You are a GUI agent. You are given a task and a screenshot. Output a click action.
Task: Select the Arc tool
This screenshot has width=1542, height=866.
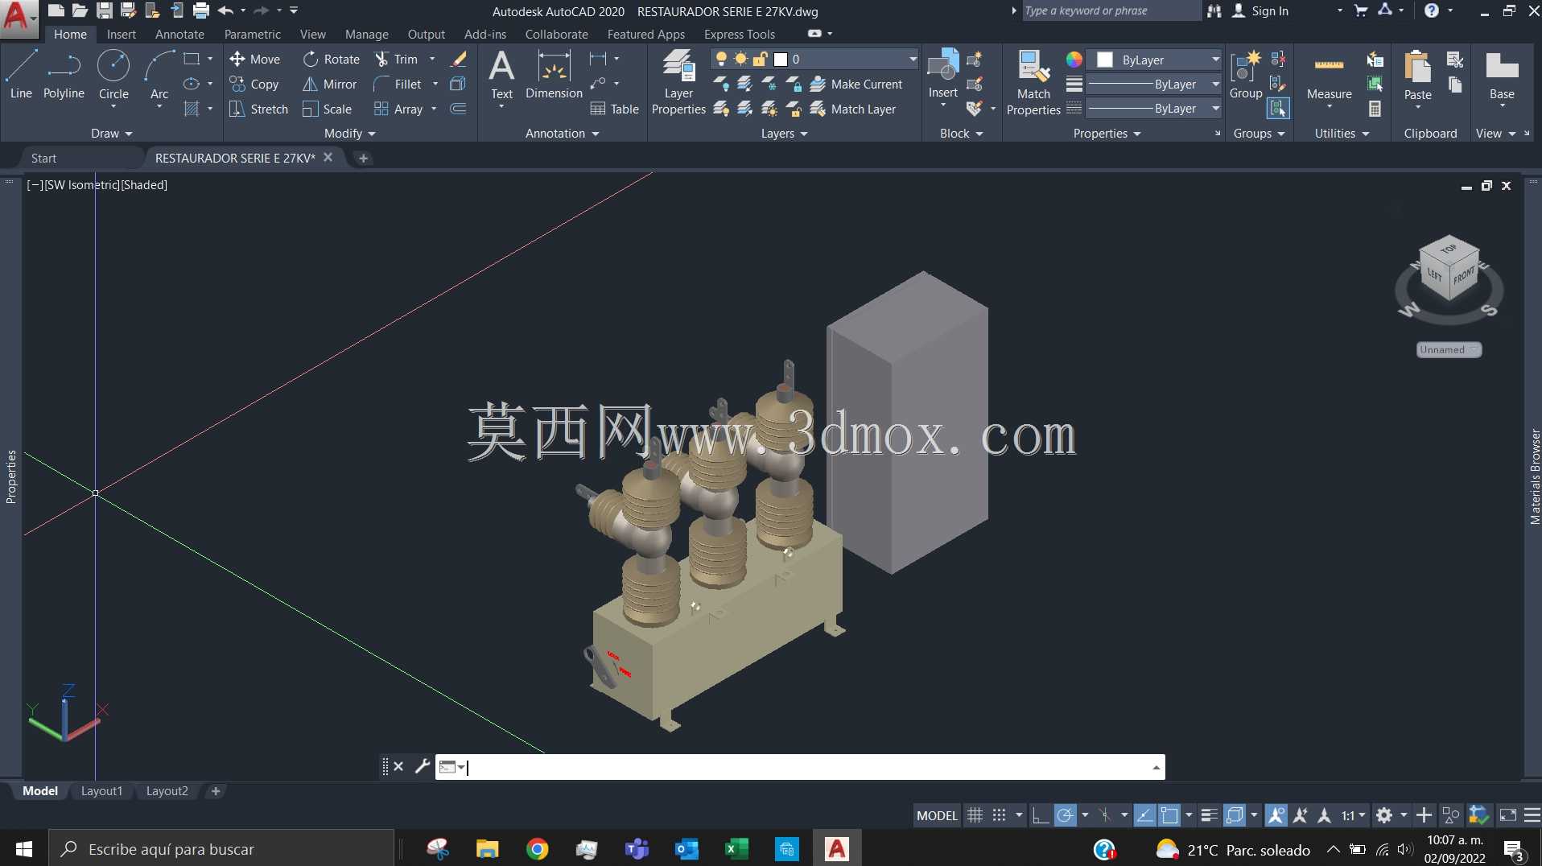click(x=159, y=74)
